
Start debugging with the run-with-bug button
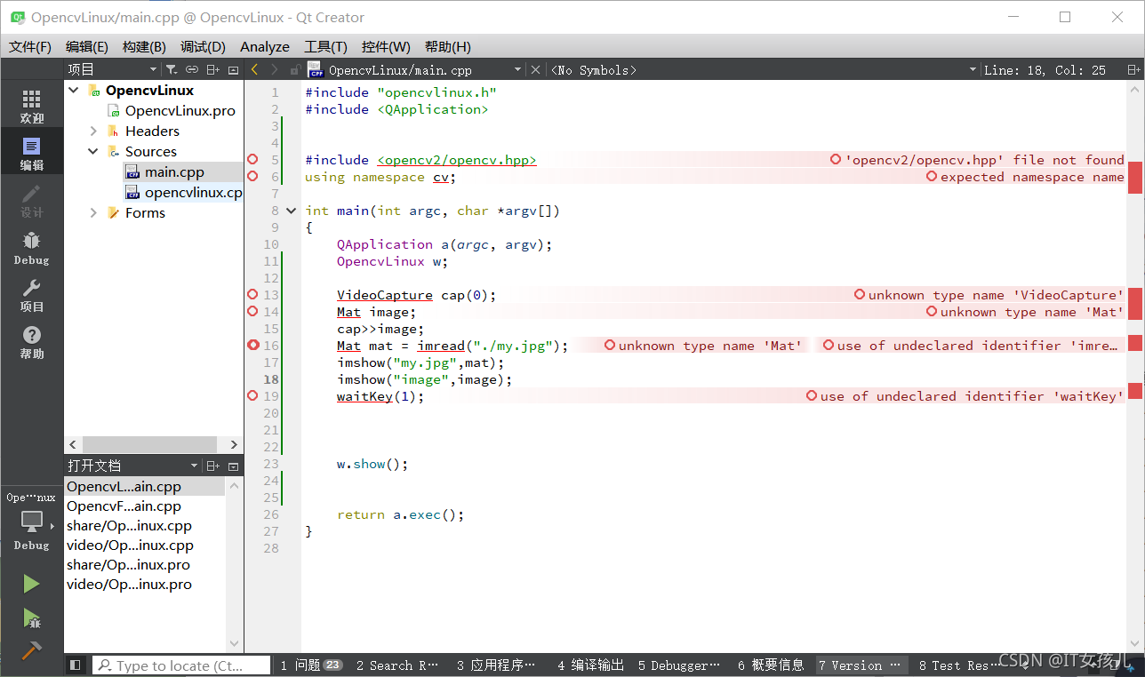[32, 617]
